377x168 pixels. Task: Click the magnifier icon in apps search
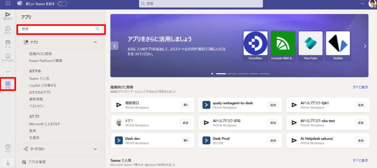coord(97,29)
